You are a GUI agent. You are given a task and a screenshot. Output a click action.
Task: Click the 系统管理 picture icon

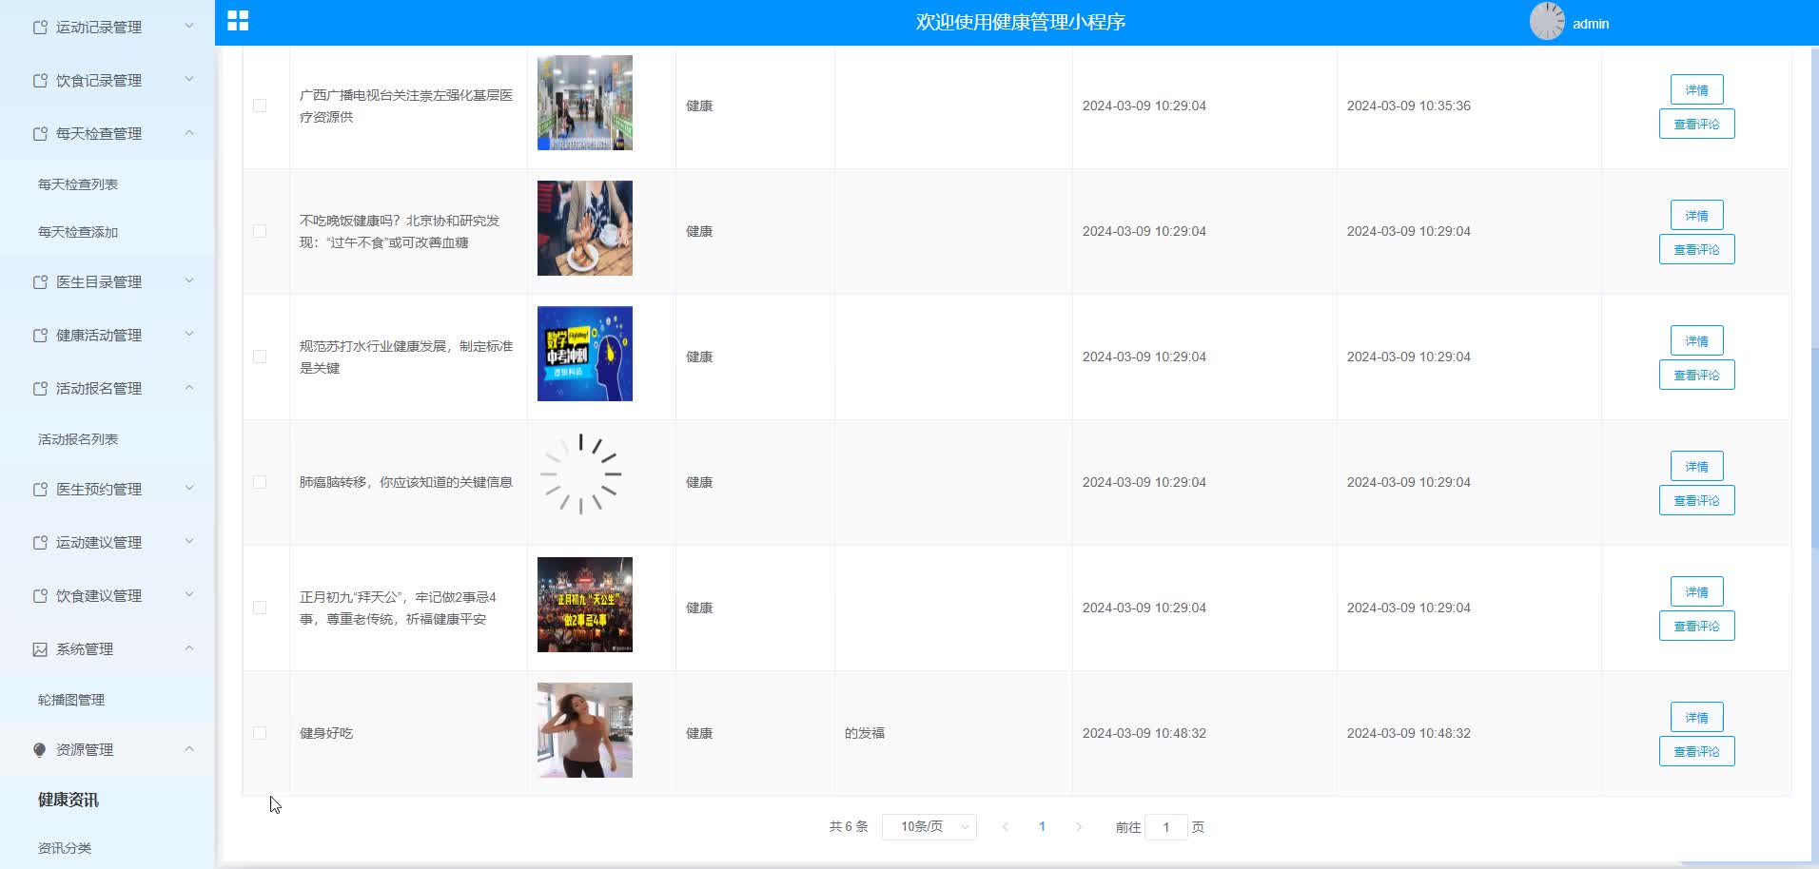[x=40, y=649]
